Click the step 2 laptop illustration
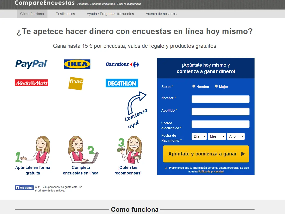Image resolution: width=285 pixels, height=214 pixels. pos(83,149)
